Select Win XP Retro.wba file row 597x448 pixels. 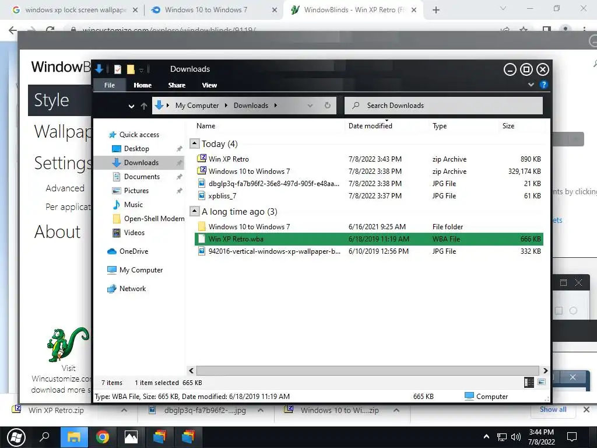[368, 239]
